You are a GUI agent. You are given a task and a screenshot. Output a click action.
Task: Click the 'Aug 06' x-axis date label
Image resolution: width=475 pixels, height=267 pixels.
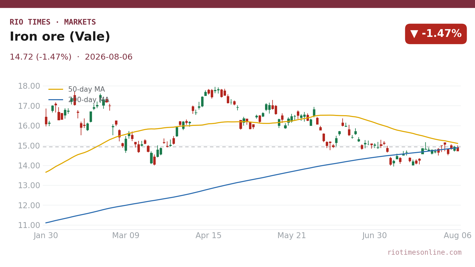pos(458,236)
